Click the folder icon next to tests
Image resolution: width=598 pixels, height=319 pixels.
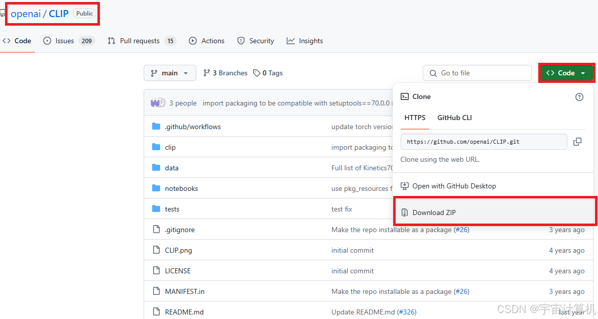tap(156, 208)
